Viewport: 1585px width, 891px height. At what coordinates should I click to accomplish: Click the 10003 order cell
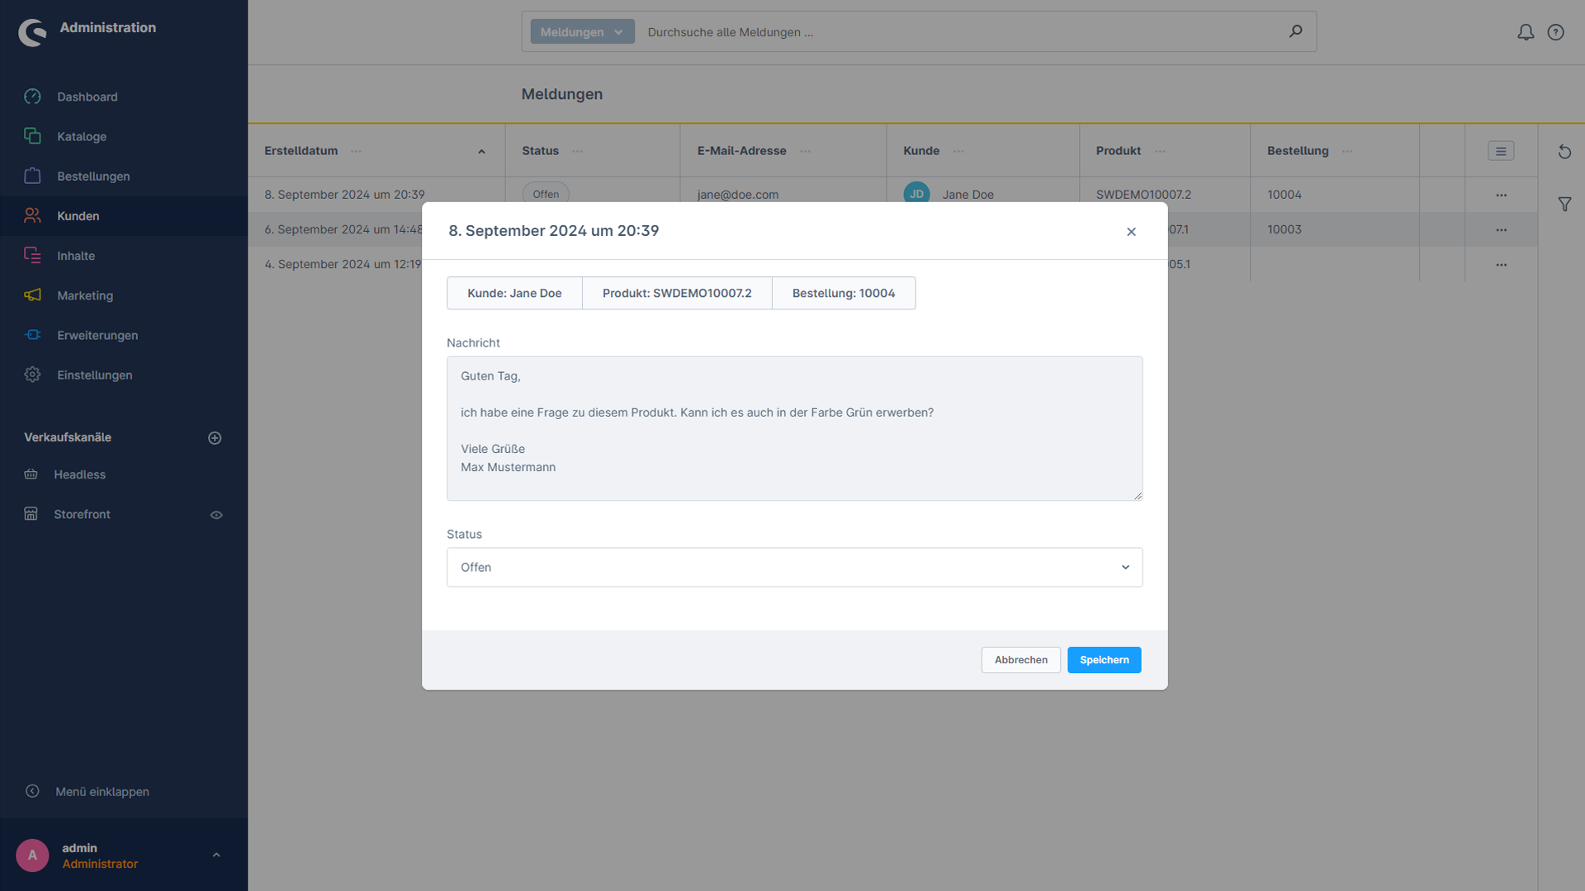tap(1284, 229)
